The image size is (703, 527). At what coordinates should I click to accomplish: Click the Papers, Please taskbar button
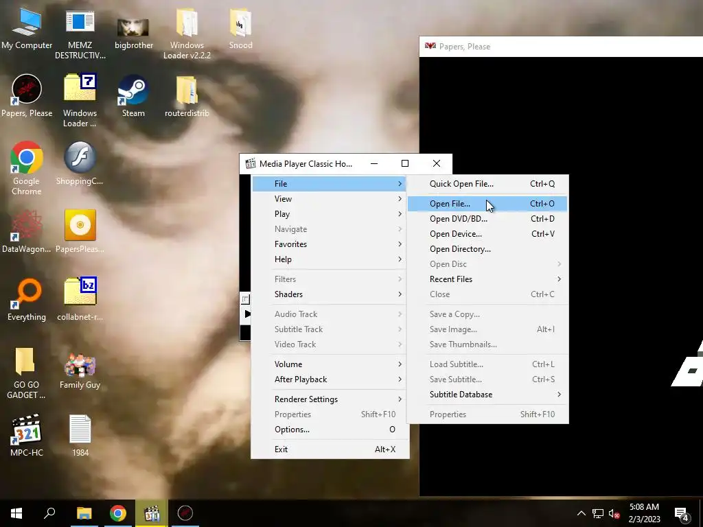coord(185,513)
